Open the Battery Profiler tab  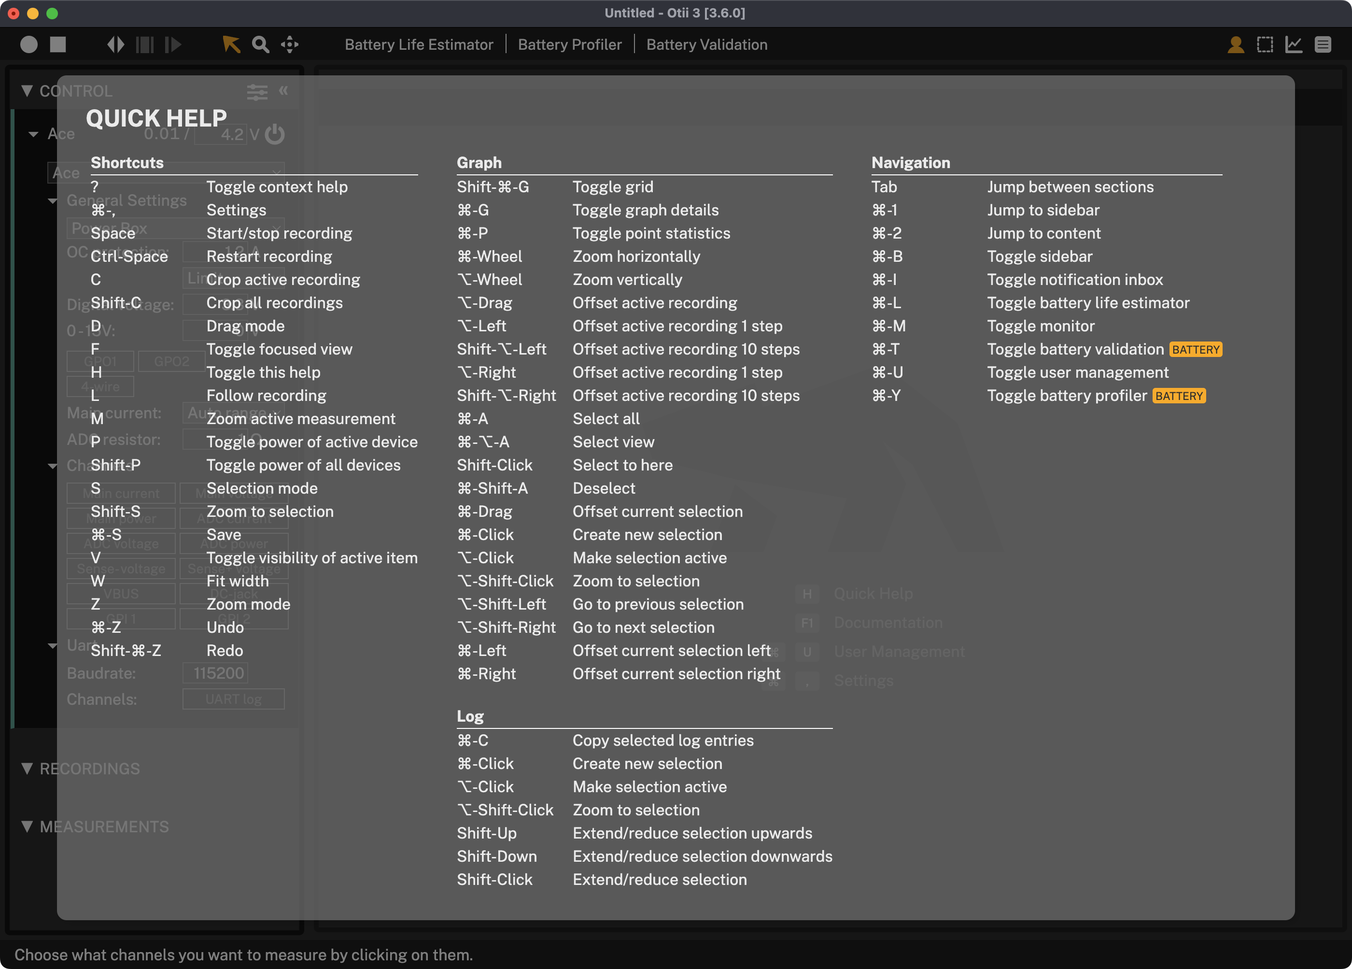pyautogui.click(x=569, y=45)
